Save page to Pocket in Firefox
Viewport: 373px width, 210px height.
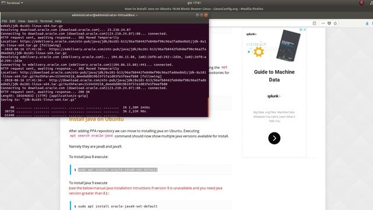click(x=329, y=23)
